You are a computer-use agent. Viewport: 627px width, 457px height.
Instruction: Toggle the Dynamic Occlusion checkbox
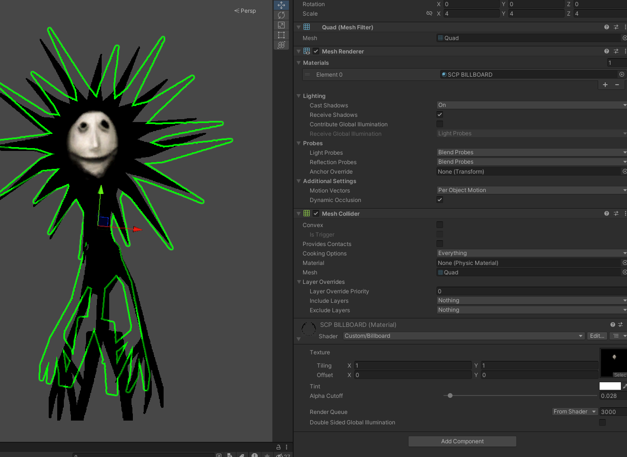pos(440,200)
